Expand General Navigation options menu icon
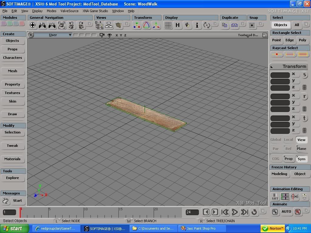The image size is (311, 233). pyautogui.click(x=89, y=24)
